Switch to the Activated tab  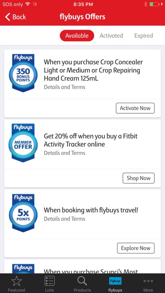(x=111, y=35)
